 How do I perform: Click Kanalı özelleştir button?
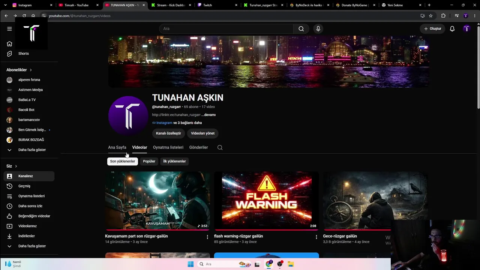pos(168,133)
